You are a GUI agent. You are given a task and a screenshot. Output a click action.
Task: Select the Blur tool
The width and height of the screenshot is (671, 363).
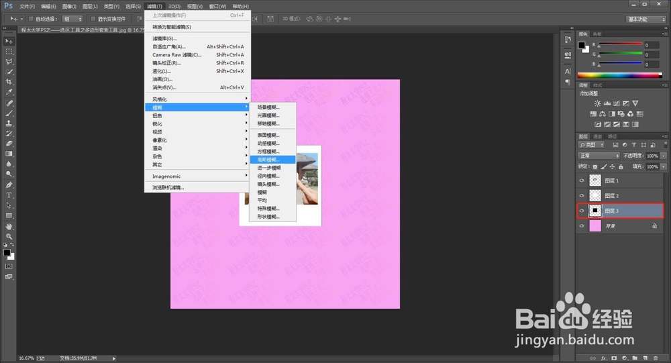click(x=9, y=164)
